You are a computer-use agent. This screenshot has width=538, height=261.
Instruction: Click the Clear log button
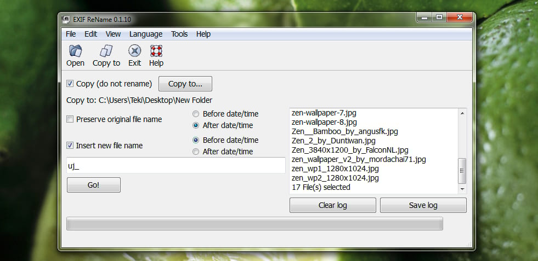coord(333,205)
